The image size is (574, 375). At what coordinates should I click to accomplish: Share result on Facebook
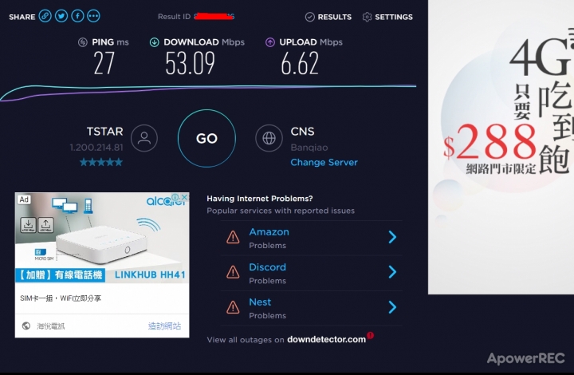(x=77, y=16)
